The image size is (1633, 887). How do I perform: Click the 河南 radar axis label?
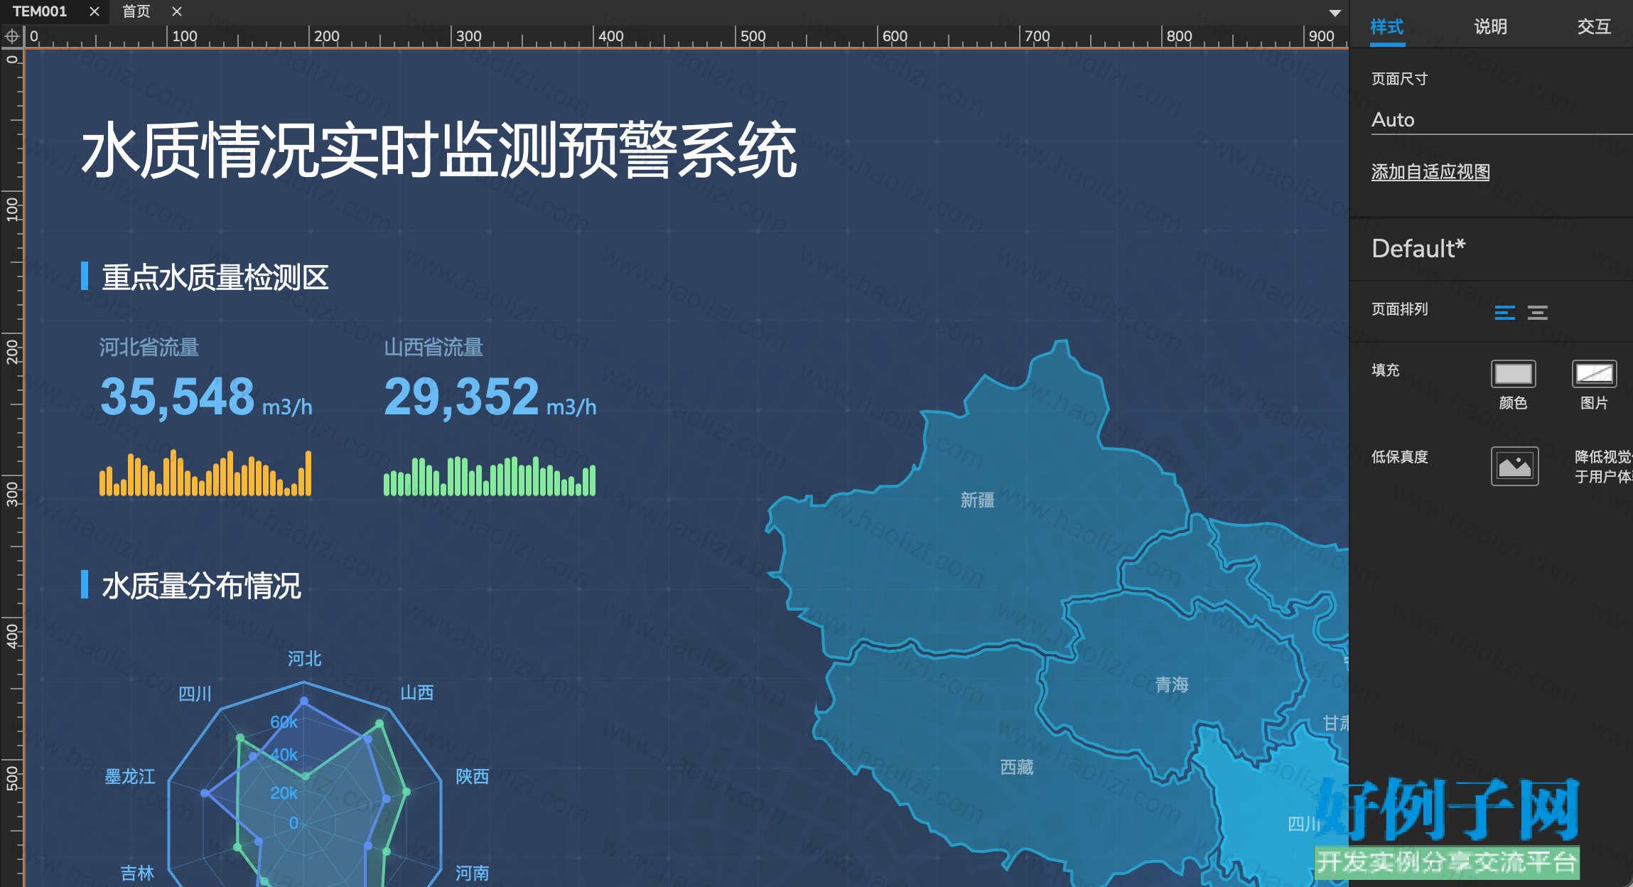click(472, 873)
